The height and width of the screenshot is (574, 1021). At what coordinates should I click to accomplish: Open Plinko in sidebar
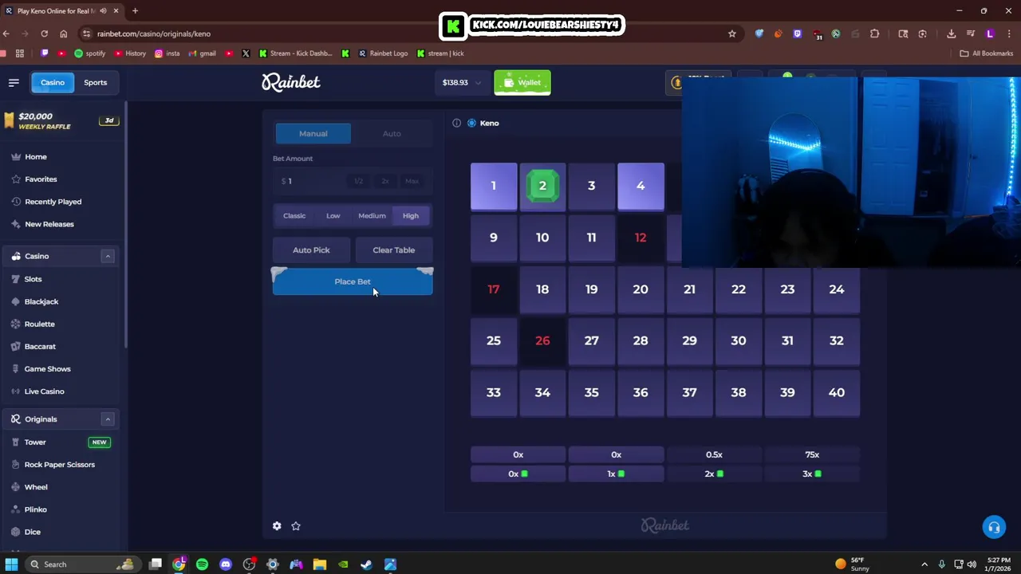tap(36, 509)
